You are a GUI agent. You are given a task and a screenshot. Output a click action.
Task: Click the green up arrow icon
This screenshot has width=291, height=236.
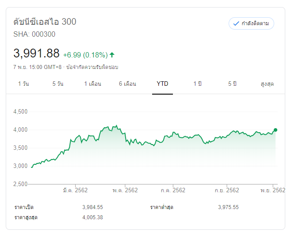point(112,55)
